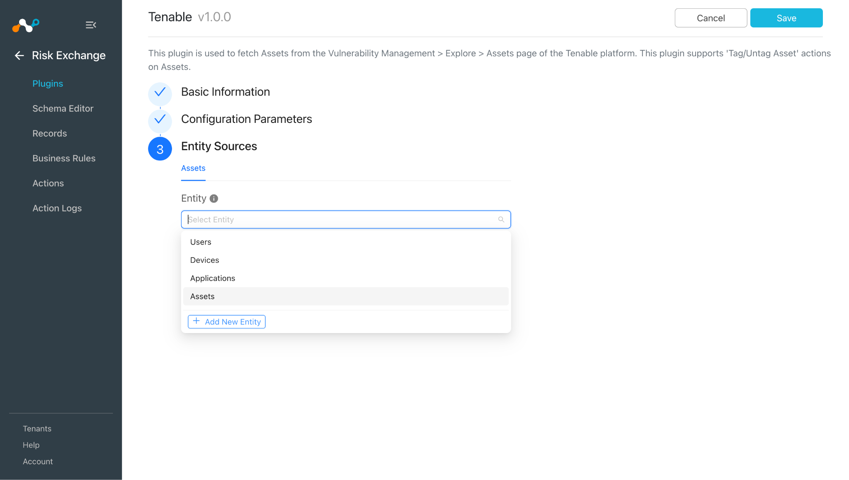Open Account settings link
849x480 pixels.
[38, 461]
